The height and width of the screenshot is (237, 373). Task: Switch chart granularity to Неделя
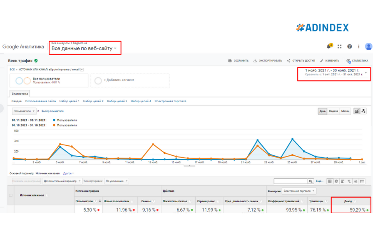333,111
